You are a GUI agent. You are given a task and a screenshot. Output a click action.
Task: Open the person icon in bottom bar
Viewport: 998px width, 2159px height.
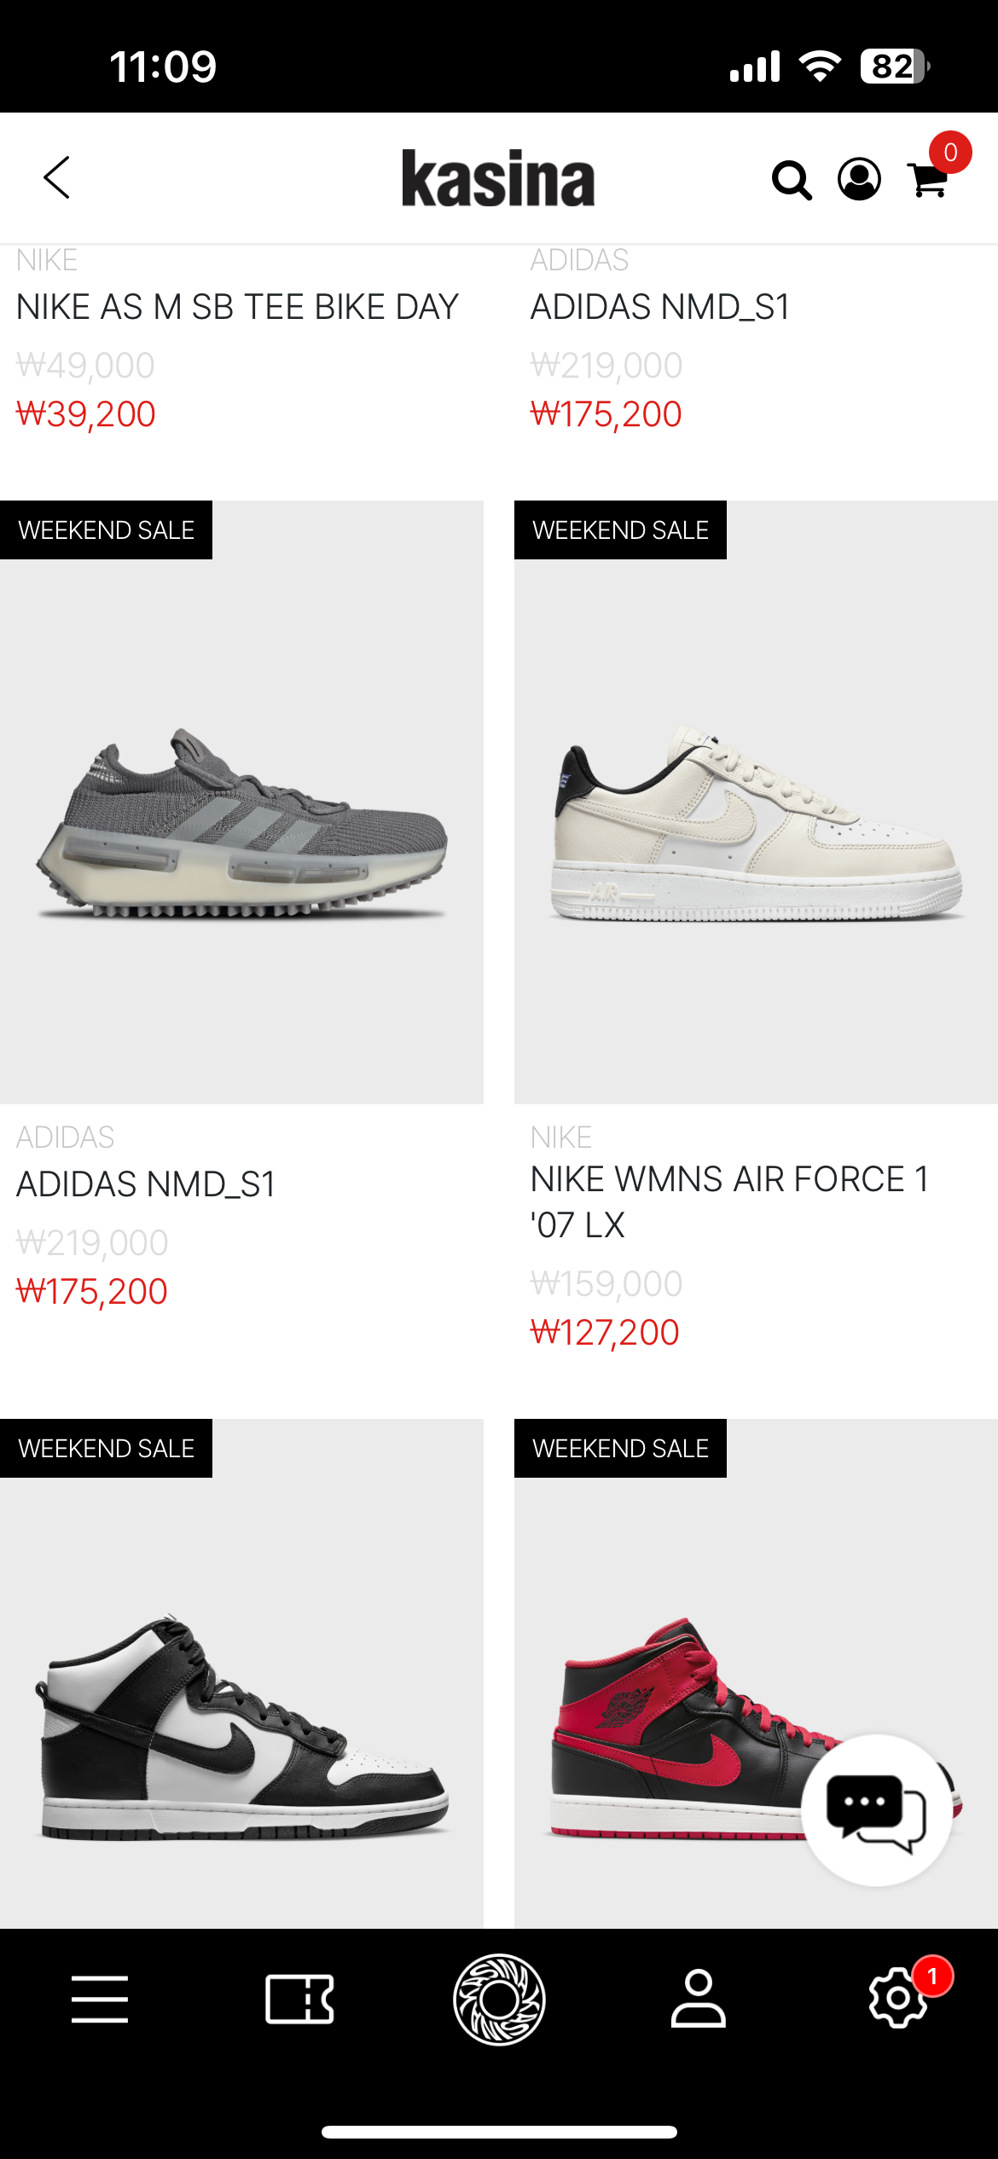point(698,1998)
